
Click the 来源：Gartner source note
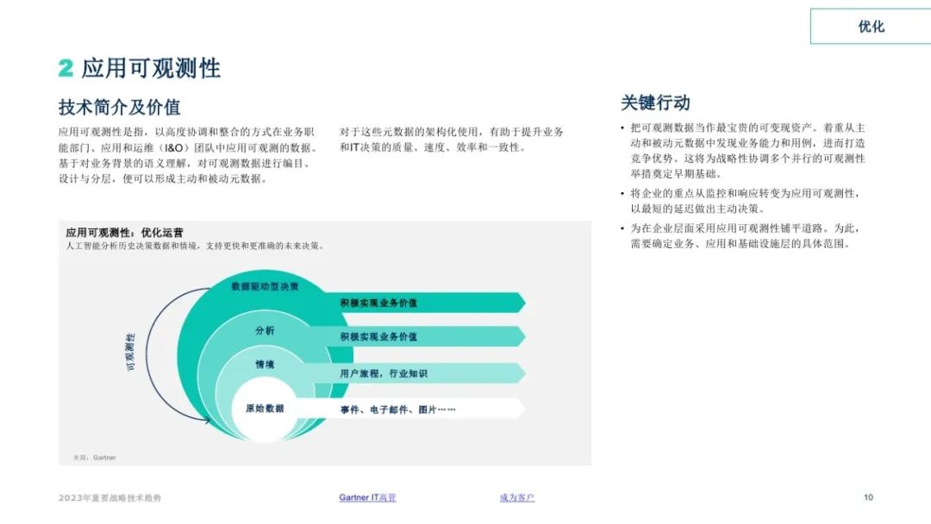94,457
